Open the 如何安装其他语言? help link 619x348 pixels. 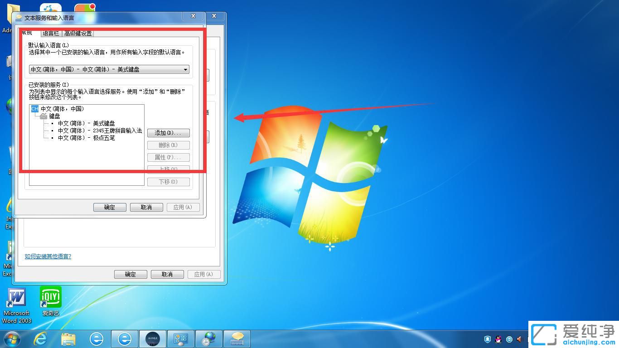pyautogui.click(x=48, y=256)
